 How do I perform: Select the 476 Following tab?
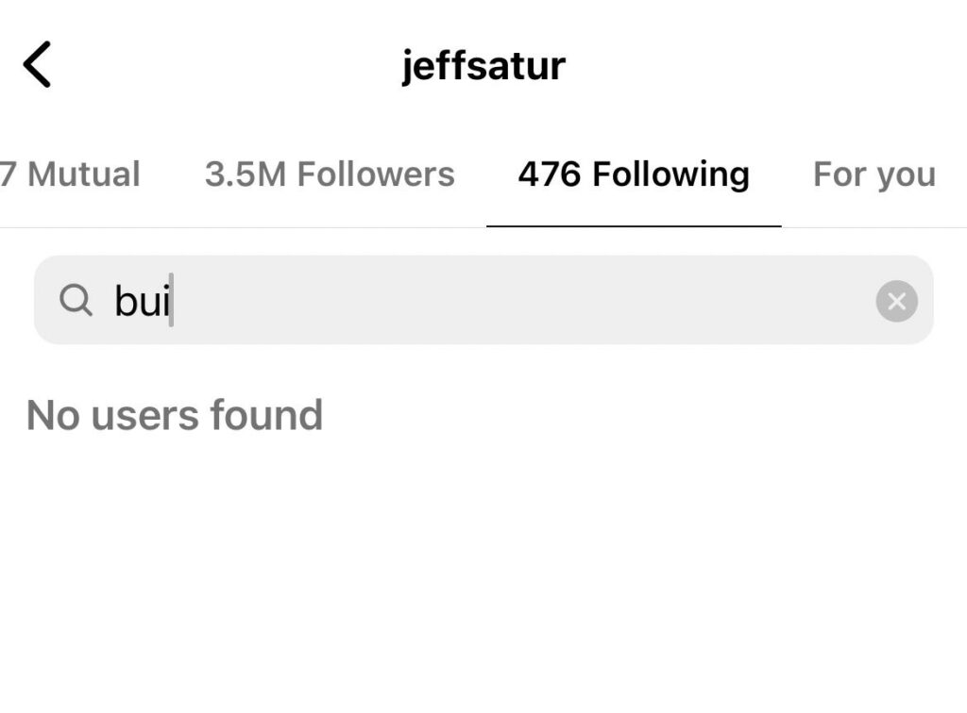634,174
